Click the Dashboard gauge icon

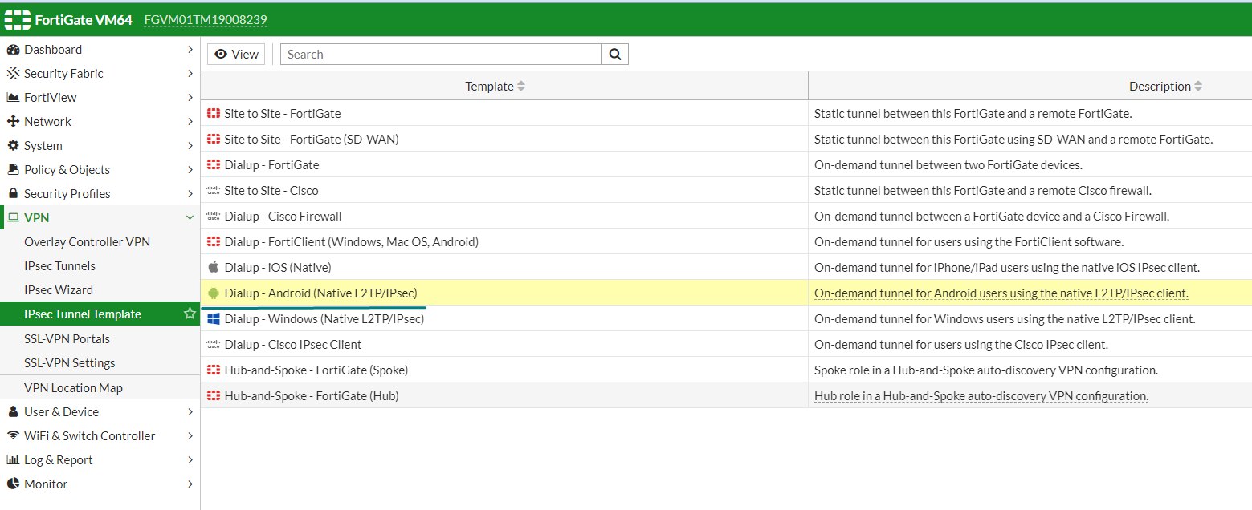pyautogui.click(x=13, y=50)
